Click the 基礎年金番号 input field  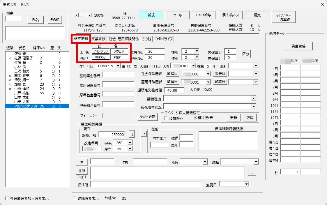point(118,75)
